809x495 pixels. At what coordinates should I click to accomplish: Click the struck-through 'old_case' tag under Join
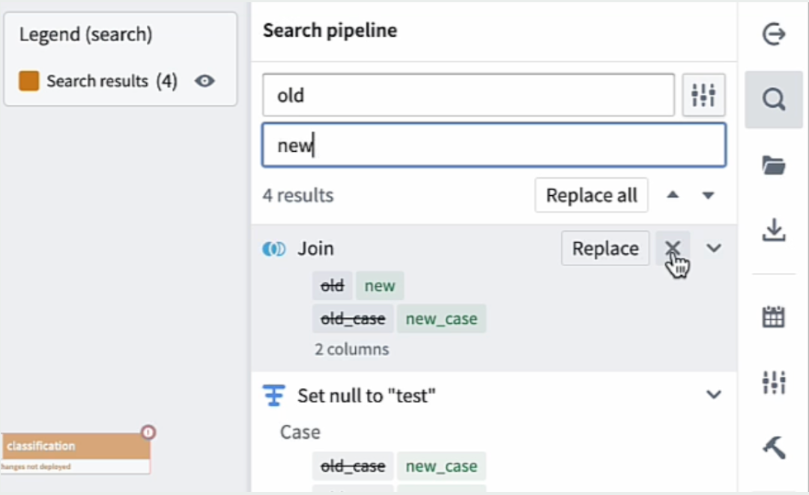click(353, 319)
